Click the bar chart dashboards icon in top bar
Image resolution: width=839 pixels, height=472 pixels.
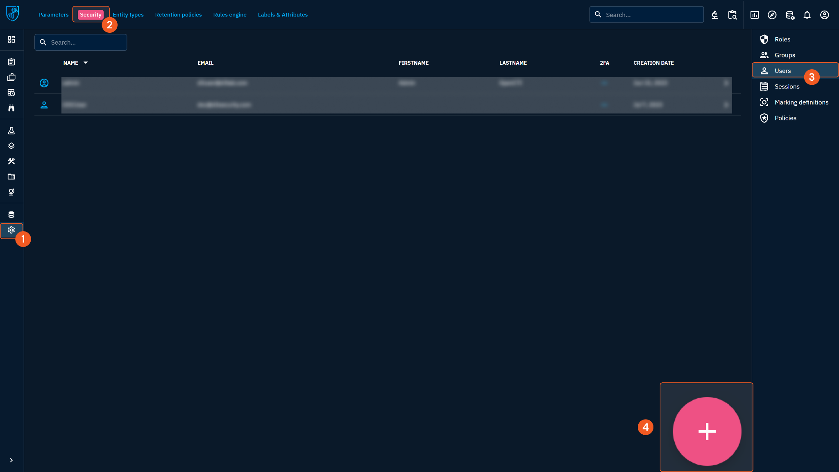754,15
